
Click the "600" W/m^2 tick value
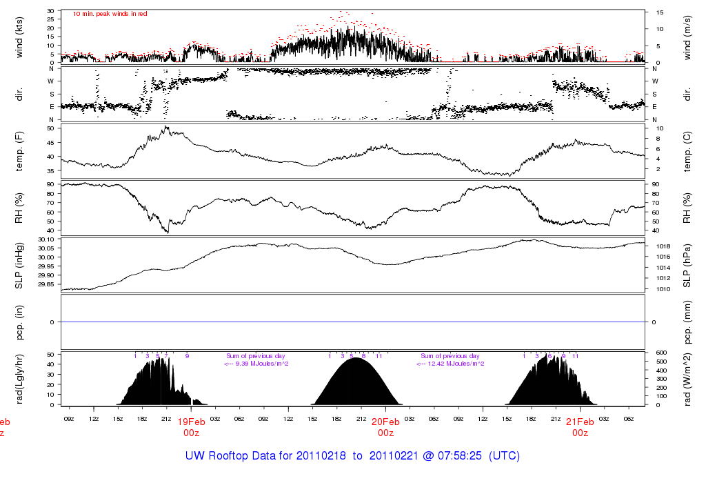click(661, 353)
